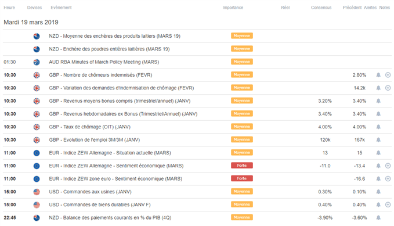Open NZD Enchère des poudres entières laitières event
Screen dimensions: 394x226
(109, 49)
